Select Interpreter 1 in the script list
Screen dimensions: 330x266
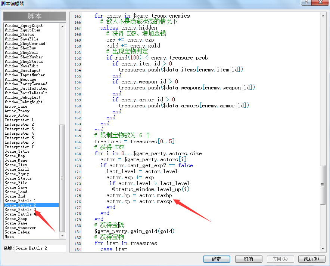(x=19, y=120)
